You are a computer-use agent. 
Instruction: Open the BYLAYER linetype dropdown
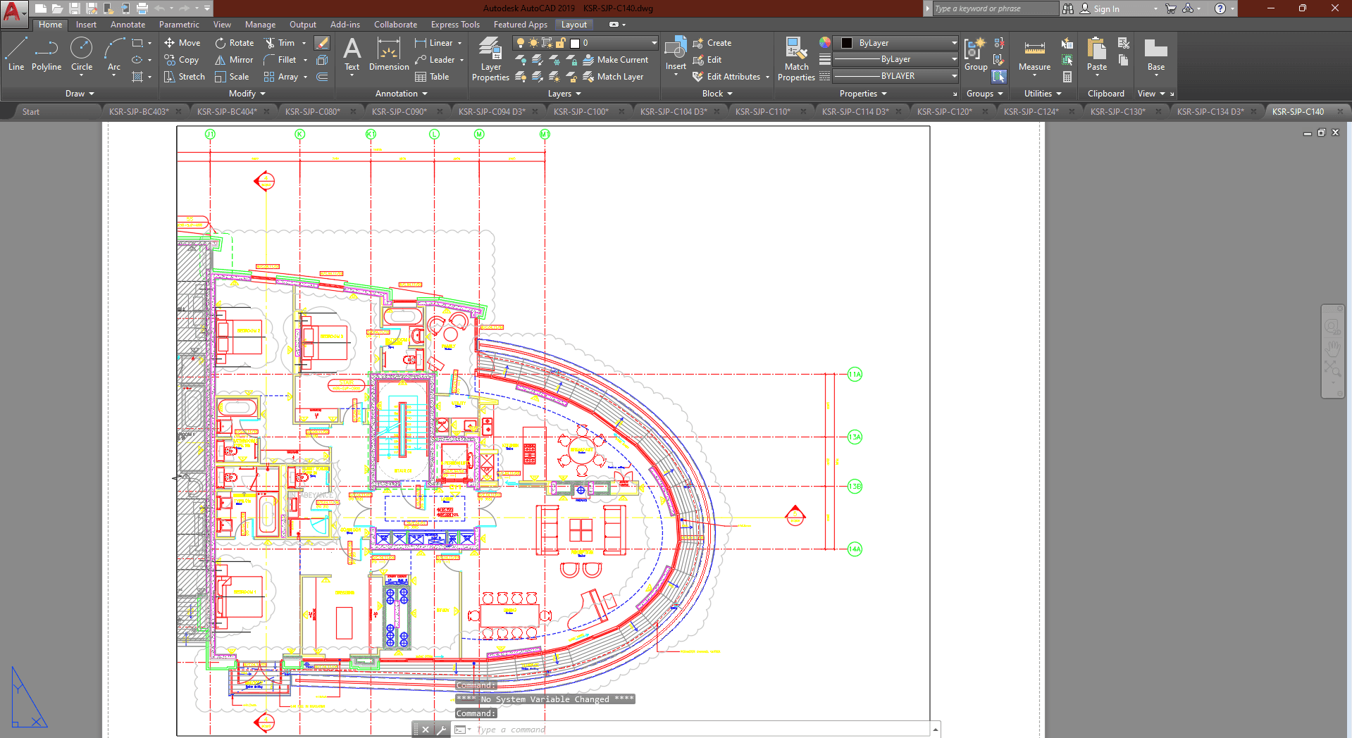(x=896, y=76)
